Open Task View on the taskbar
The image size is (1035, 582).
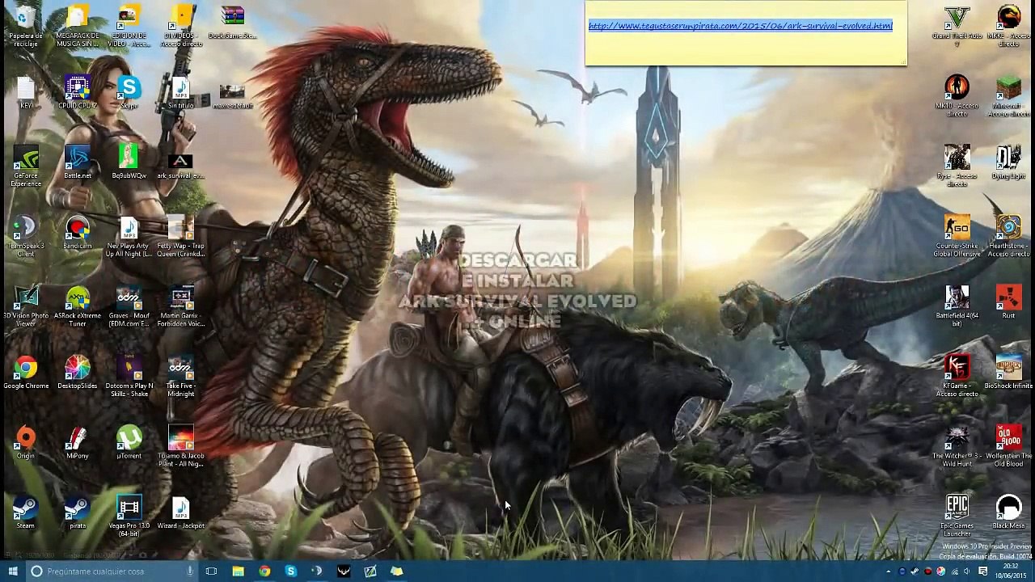212,571
